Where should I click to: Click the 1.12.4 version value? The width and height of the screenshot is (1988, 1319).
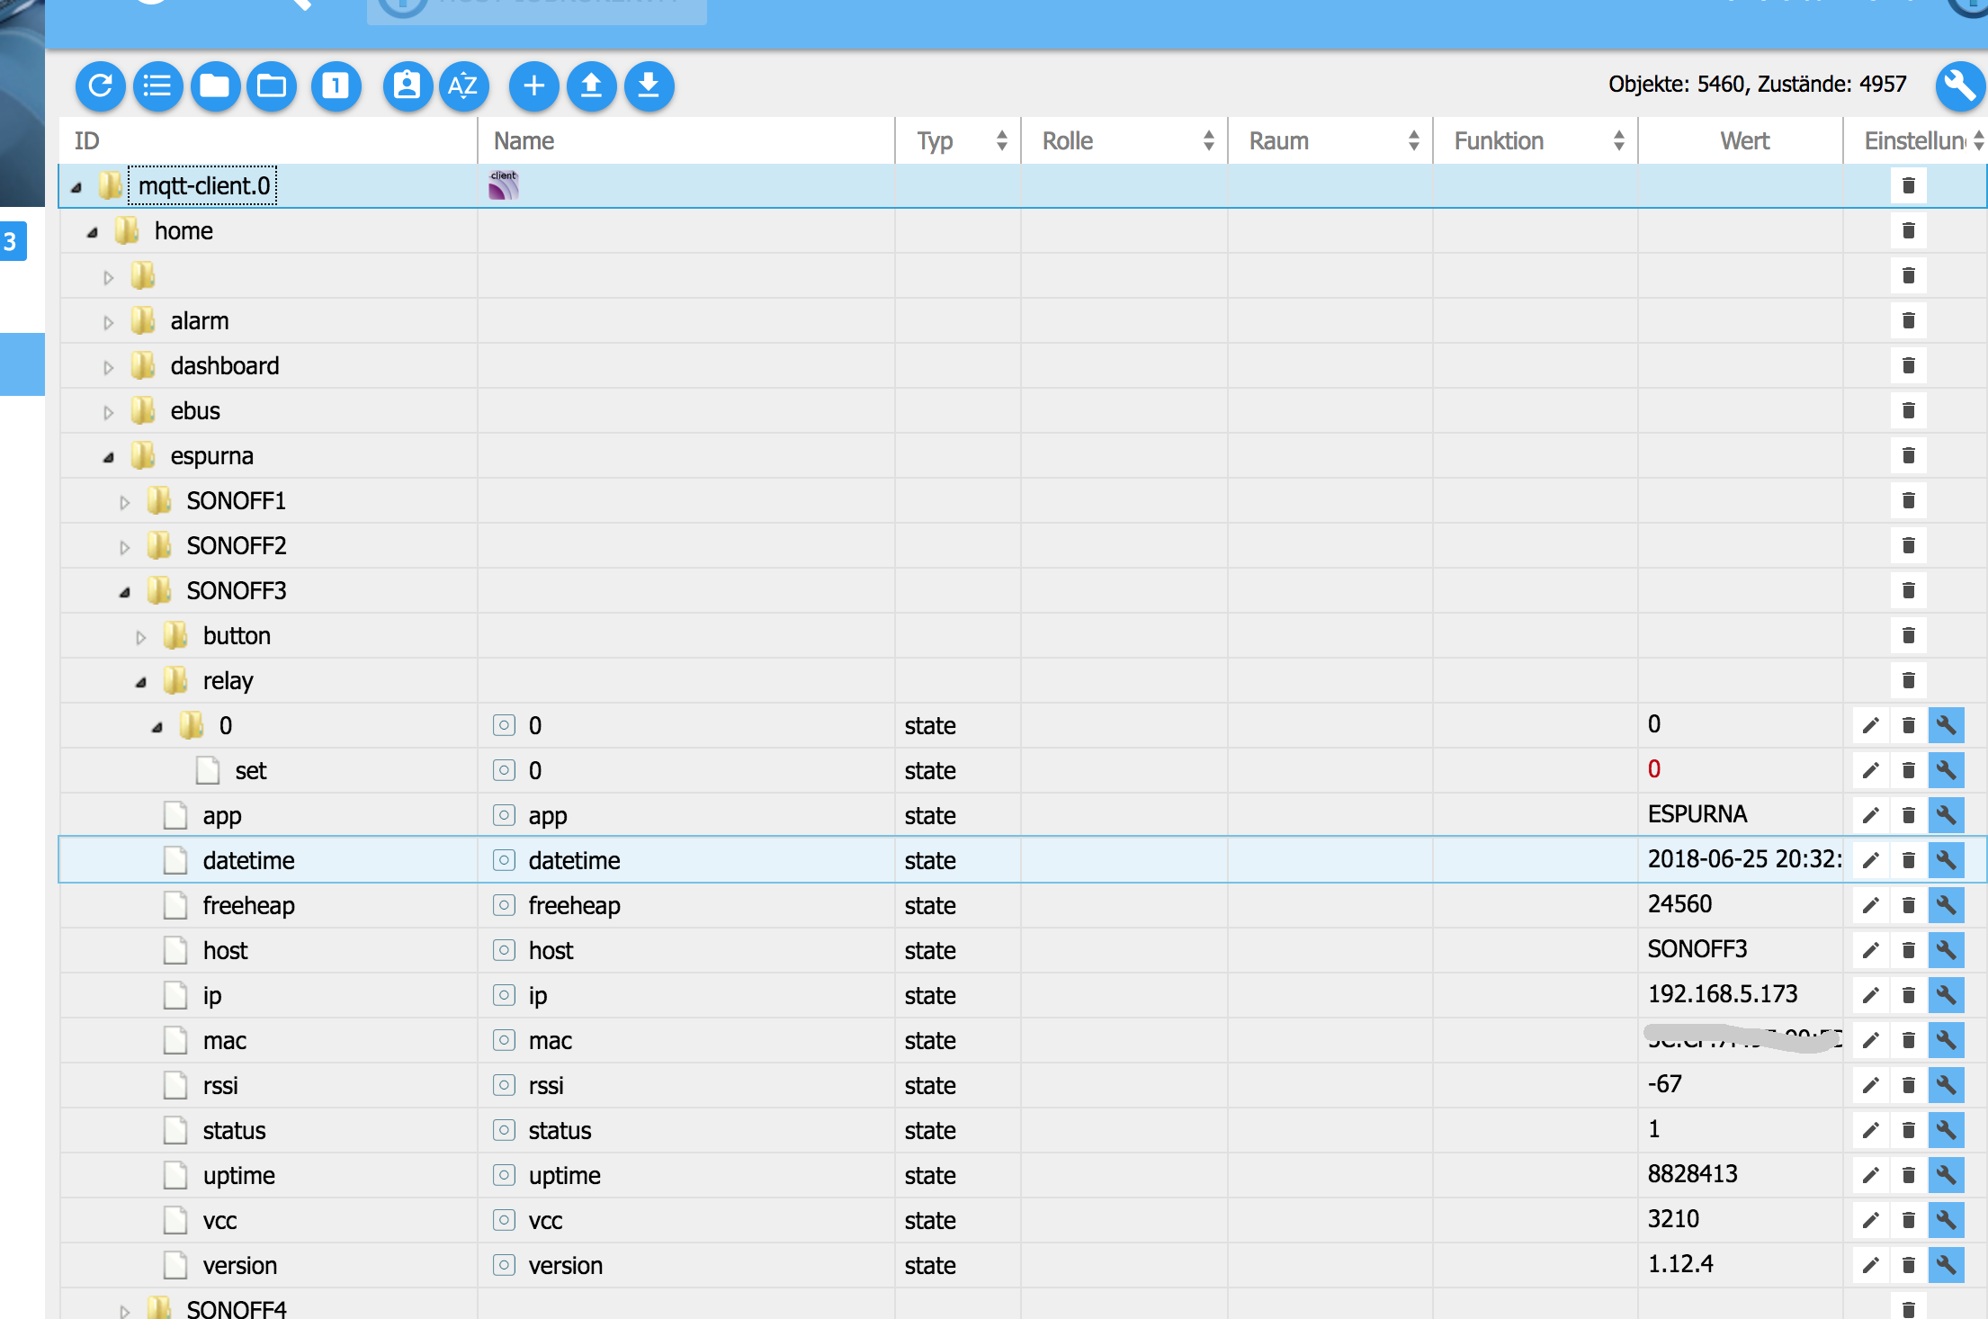1680,1264
